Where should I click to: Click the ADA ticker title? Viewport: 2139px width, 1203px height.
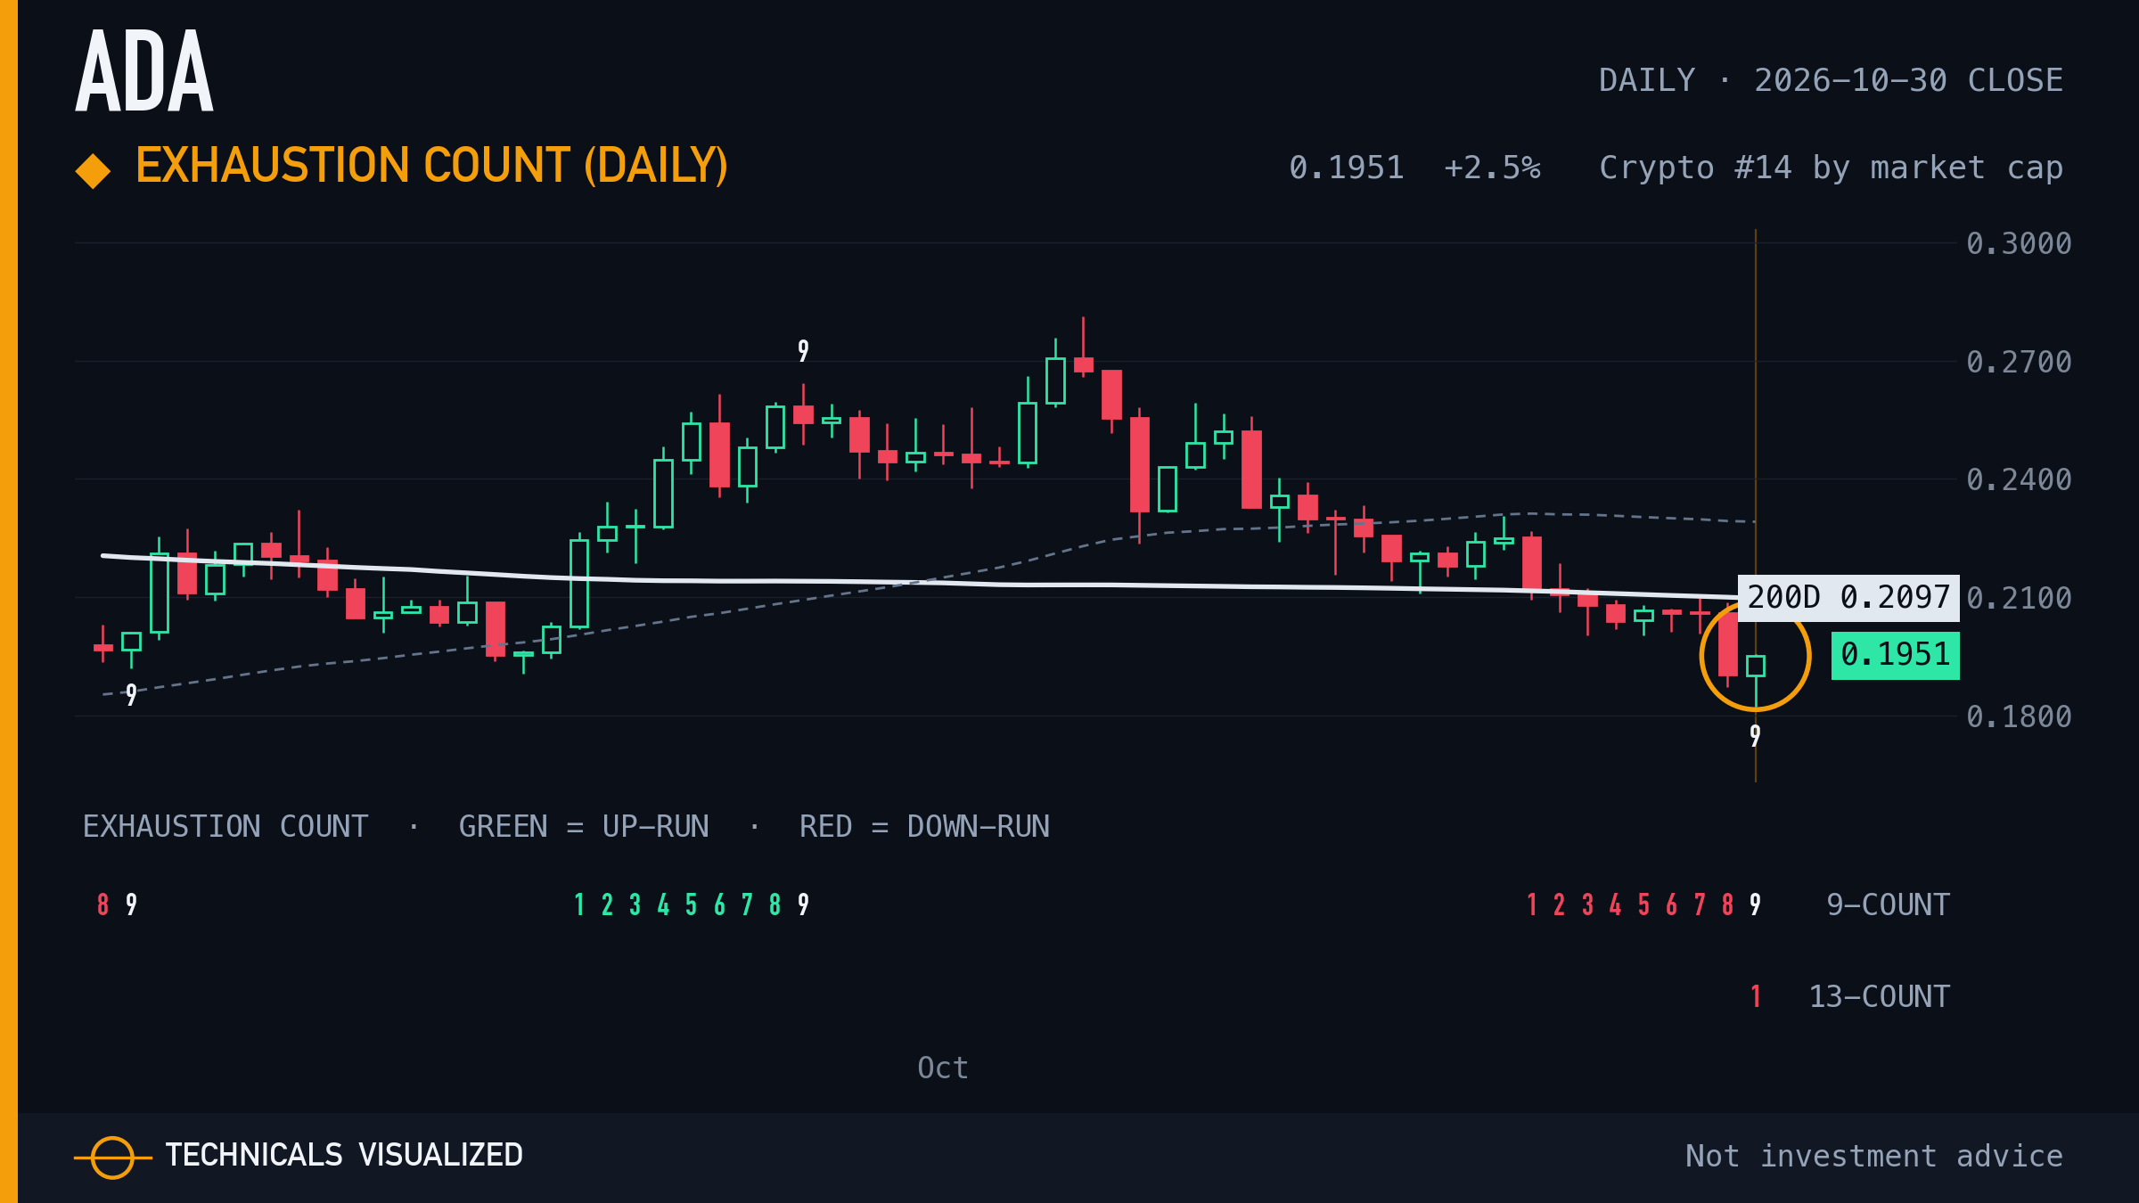point(144,71)
